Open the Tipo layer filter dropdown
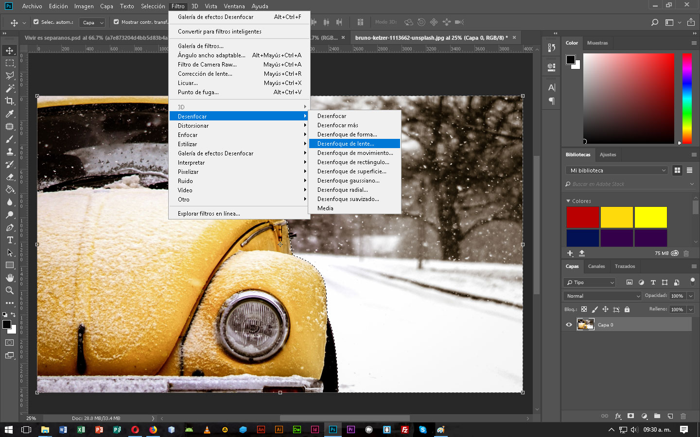 590,282
